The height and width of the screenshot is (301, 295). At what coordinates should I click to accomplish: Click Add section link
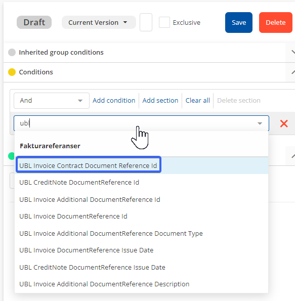tap(160, 101)
